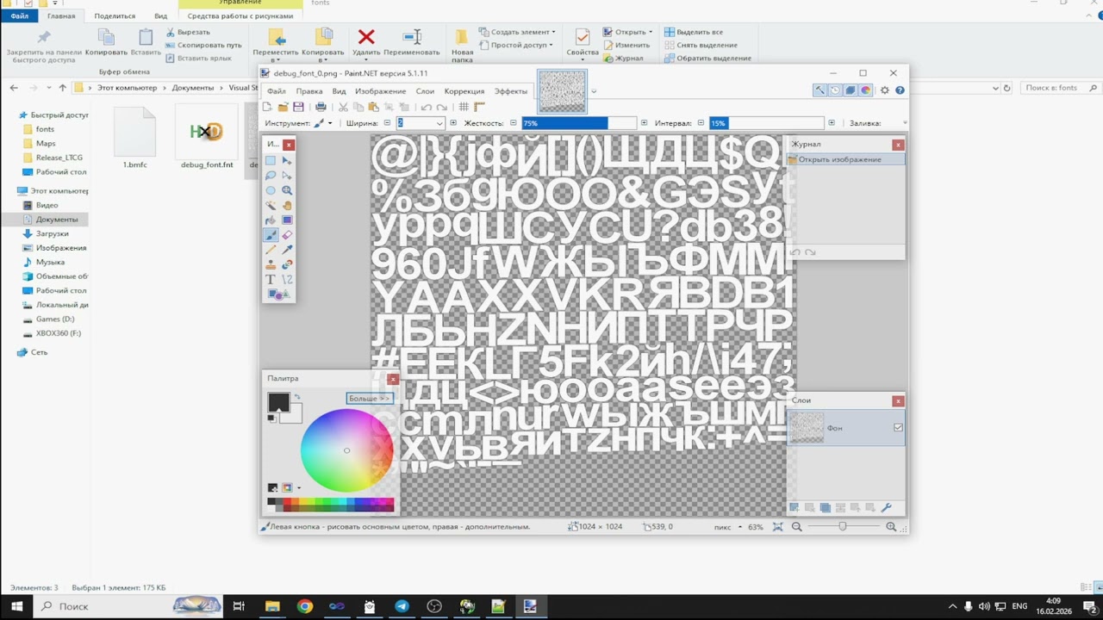Toggle rulers display
This screenshot has width=1103, height=620.
point(479,107)
